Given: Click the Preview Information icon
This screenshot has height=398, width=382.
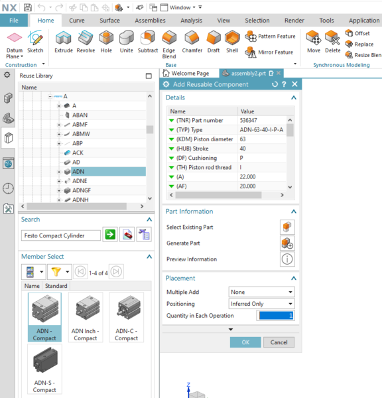Looking at the screenshot, I should tap(287, 259).
